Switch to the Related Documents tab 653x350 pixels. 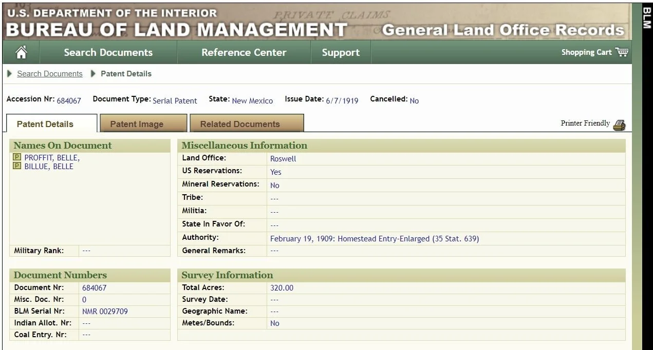(x=247, y=123)
